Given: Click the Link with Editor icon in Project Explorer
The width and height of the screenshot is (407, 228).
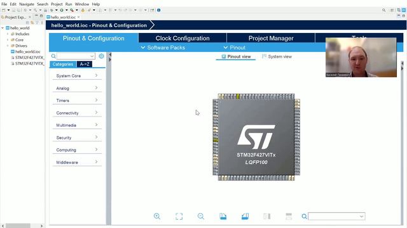Looking at the screenshot, I should pos(32,23).
